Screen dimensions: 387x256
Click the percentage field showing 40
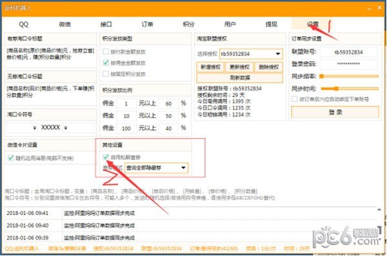[x=168, y=128]
